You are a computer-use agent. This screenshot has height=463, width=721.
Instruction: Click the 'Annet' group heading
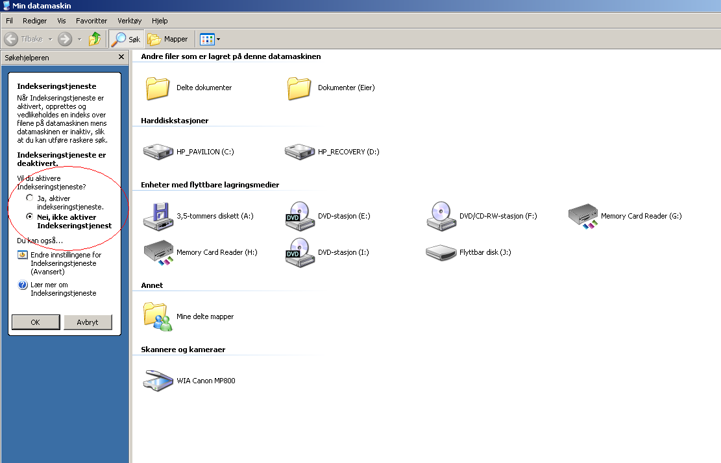point(152,285)
